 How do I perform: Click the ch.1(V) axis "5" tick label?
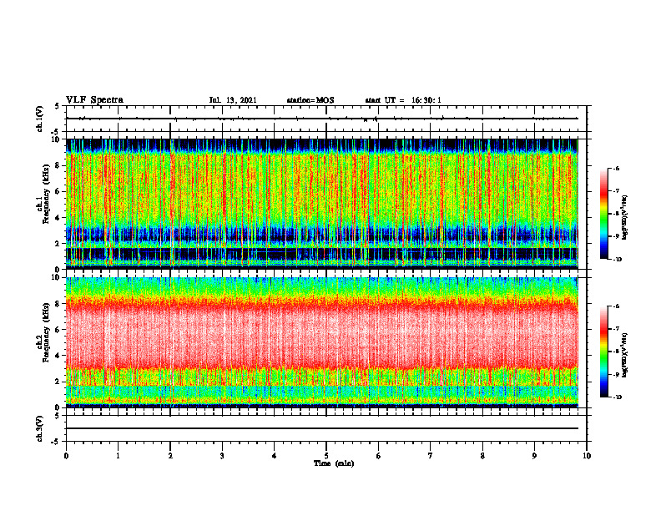pos(58,106)
